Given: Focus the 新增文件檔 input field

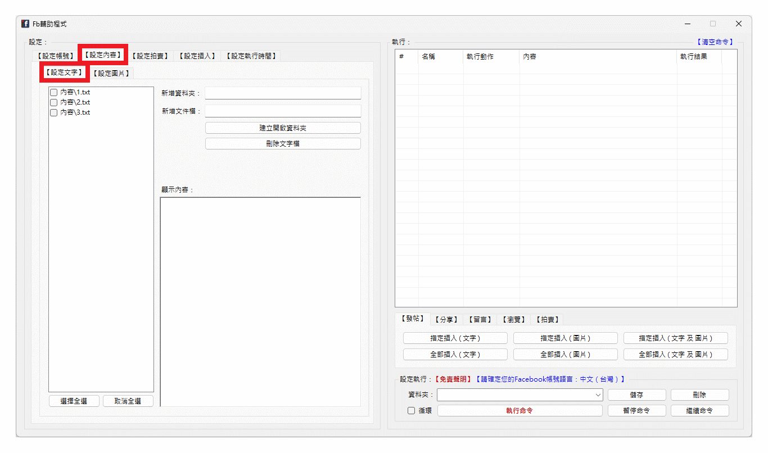Looking at the screenshot, I should point(283,111).
